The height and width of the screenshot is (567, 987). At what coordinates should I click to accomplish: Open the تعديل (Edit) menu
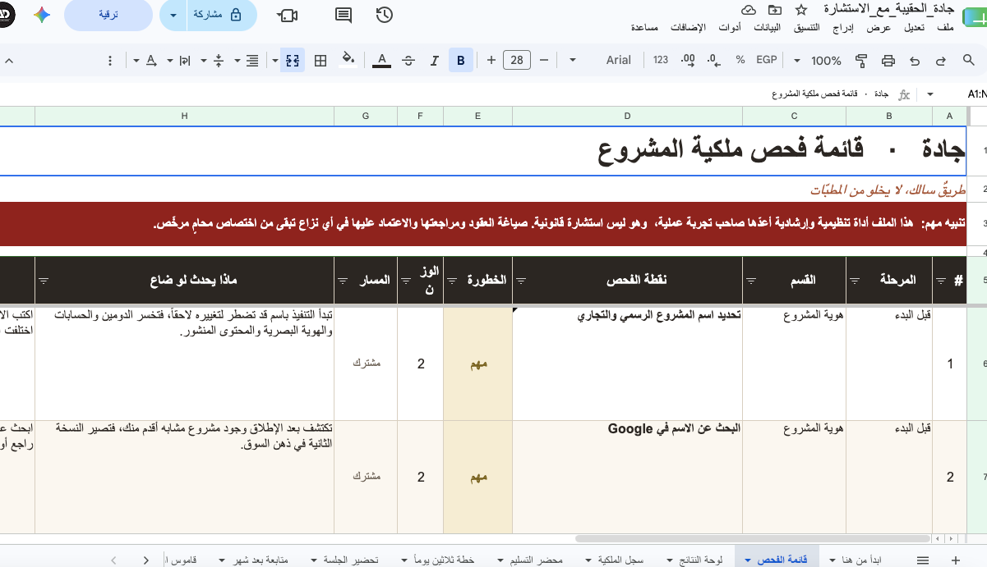click(x=914, y=28)
